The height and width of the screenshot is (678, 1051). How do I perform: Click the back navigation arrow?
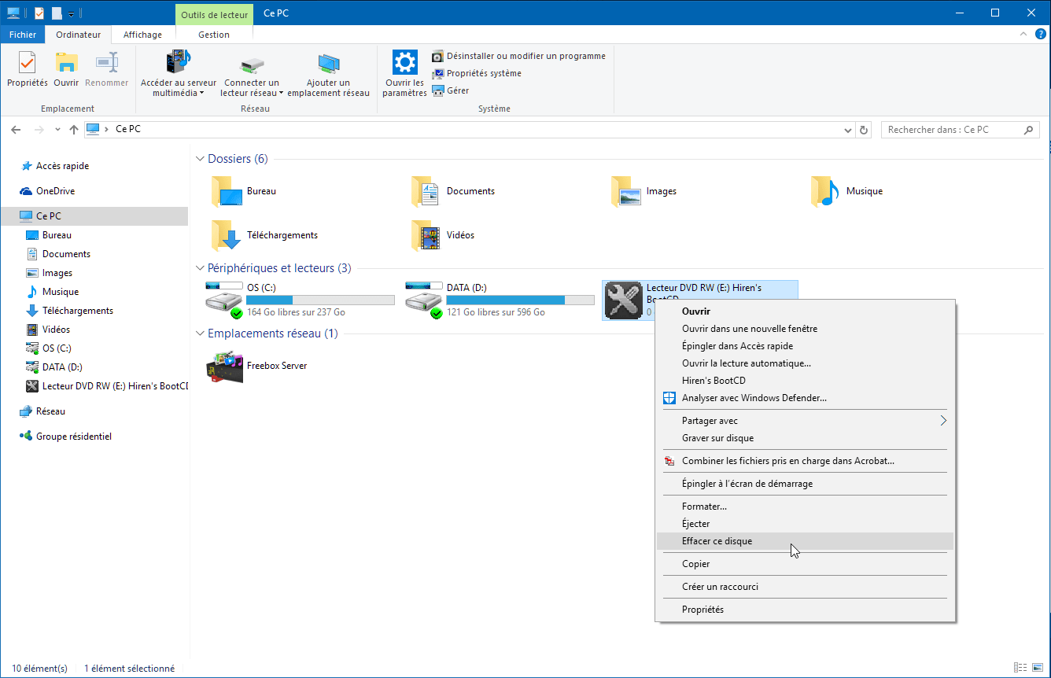pos(16,130)
